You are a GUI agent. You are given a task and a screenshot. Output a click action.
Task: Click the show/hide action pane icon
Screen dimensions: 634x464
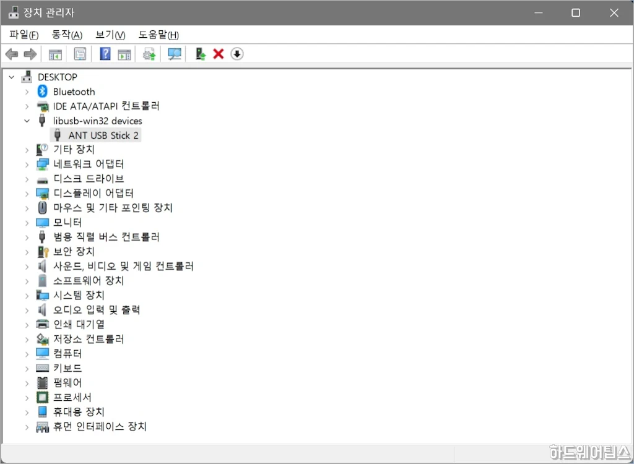click(124, 54)
